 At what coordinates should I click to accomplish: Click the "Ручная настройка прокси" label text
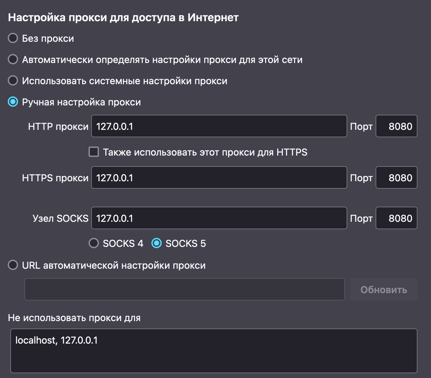pyautogui.click(x=81, y=102)
